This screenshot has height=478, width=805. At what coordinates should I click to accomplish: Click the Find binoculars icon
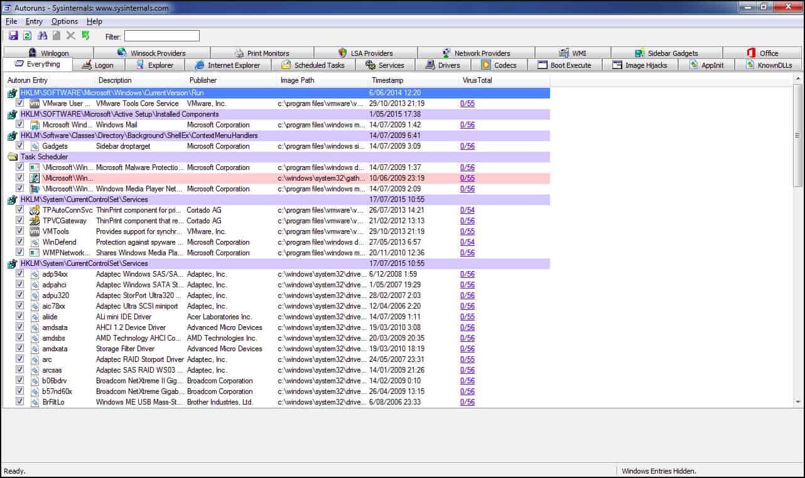point(43,36)
